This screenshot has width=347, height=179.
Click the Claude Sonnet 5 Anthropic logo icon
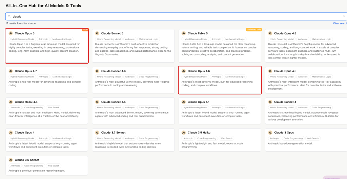97,33
